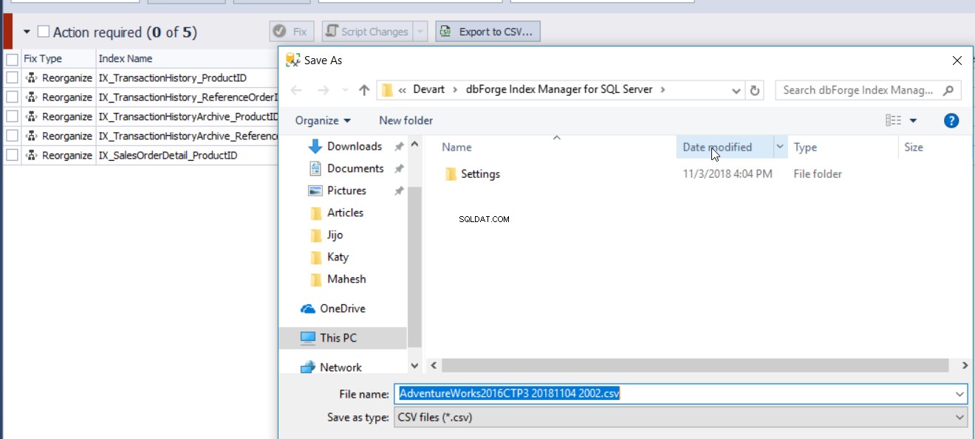The height and width of the screenshot is (439, 975).
Task: Go up one folder level
Action: coord(364,90)
